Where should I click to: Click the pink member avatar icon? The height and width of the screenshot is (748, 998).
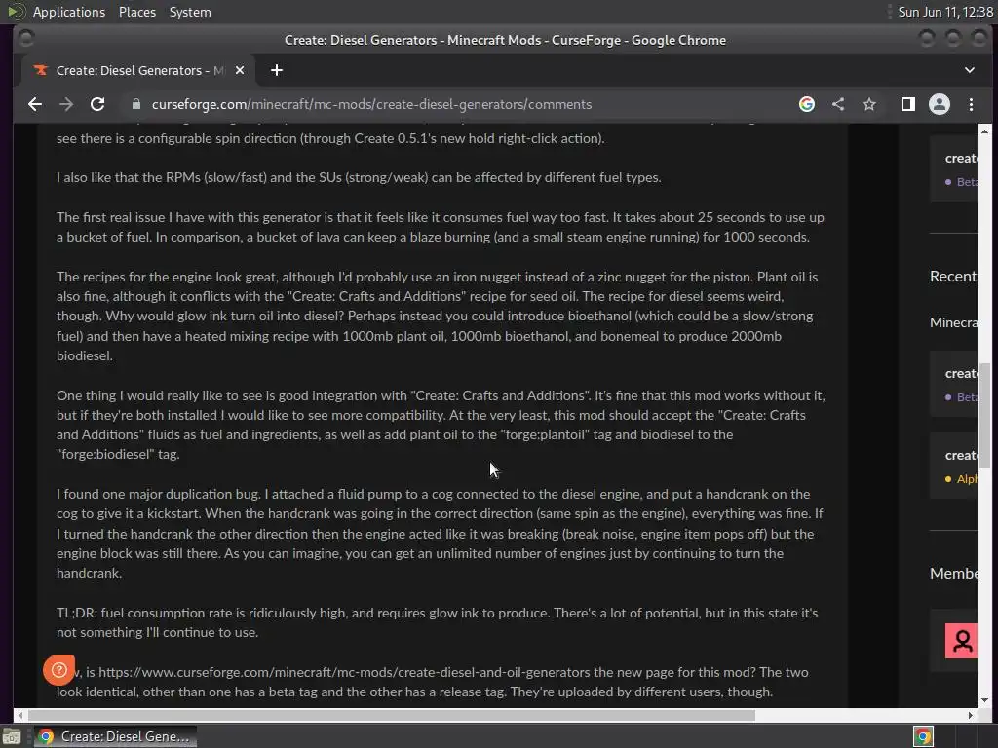coord(961,641)
